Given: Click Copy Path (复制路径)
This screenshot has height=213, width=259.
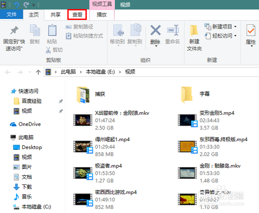Looking at the screenshot, I should (79, 27).
